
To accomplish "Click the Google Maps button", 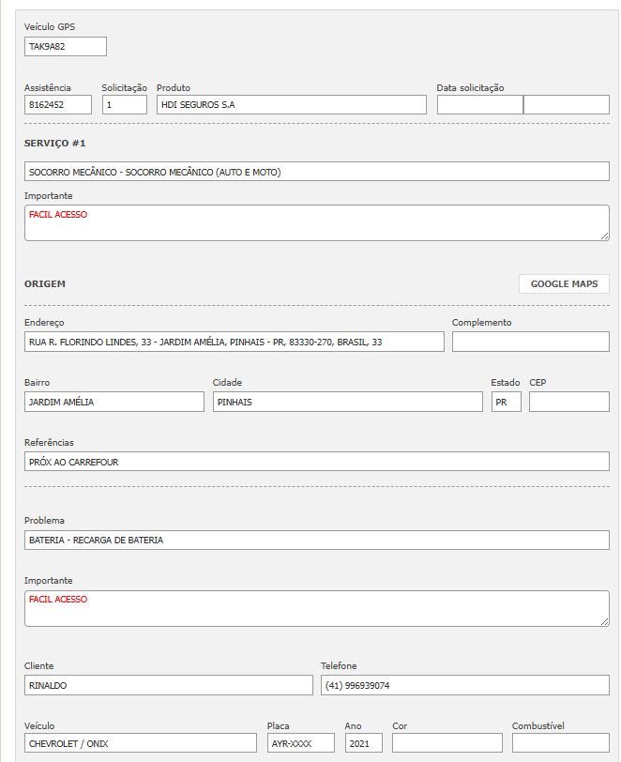I will pos(564,283).
